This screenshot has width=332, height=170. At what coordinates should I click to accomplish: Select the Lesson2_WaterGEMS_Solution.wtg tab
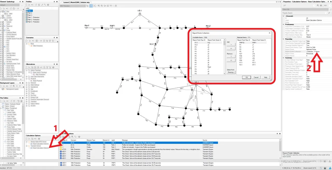[x=75, y=2]
